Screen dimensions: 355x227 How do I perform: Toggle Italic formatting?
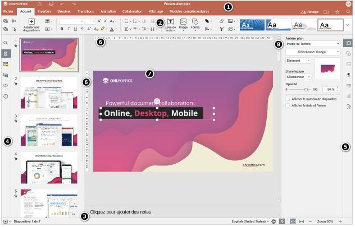[x=69, y=29]
